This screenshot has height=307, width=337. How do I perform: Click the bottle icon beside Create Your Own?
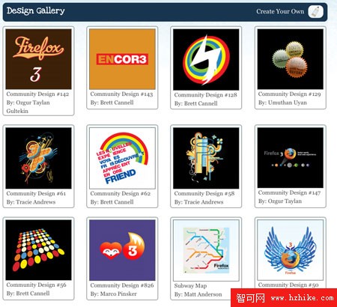point(315,11)
